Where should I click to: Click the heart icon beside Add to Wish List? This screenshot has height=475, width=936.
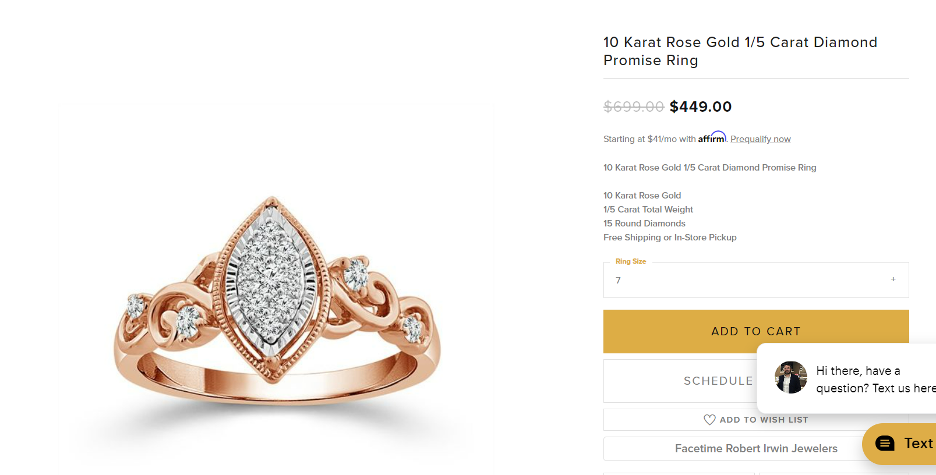(709, 420)
